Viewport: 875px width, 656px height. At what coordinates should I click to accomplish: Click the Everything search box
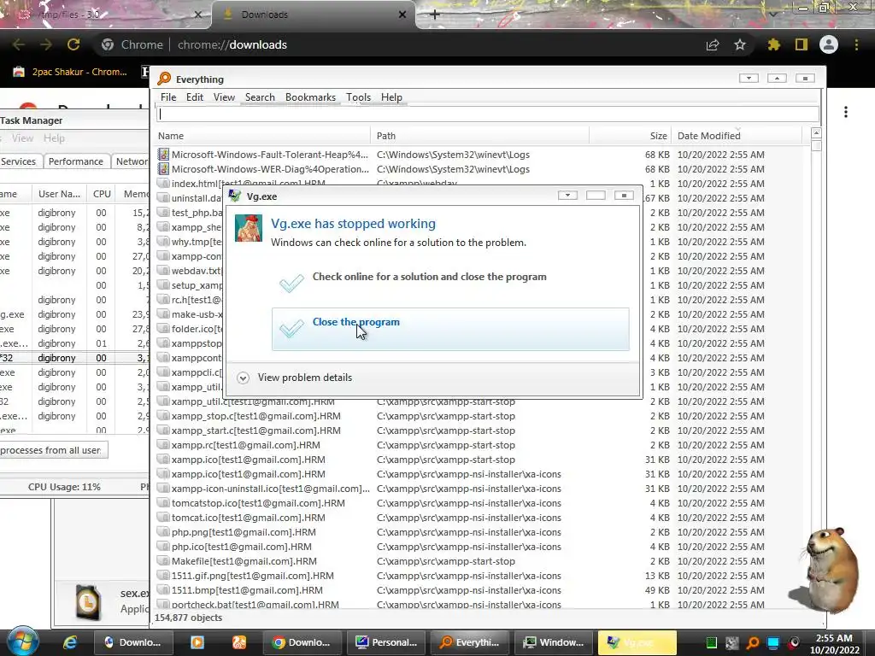(488, 114)
